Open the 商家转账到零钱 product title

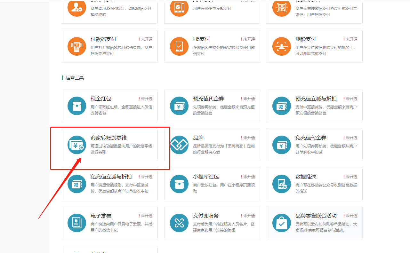[109, 138]
